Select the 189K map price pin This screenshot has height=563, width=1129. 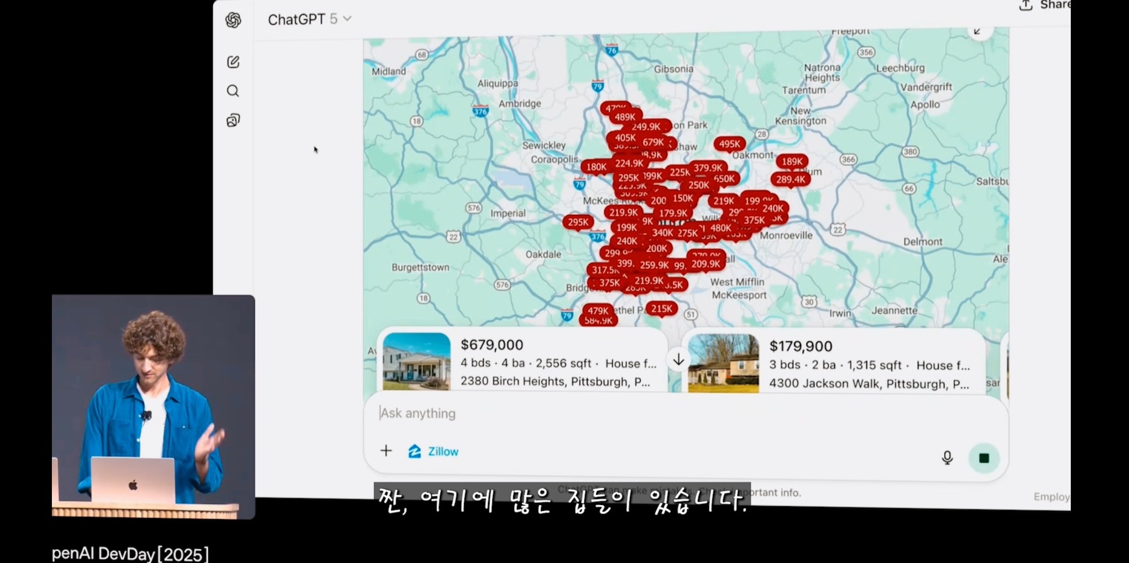coord(791,161)
